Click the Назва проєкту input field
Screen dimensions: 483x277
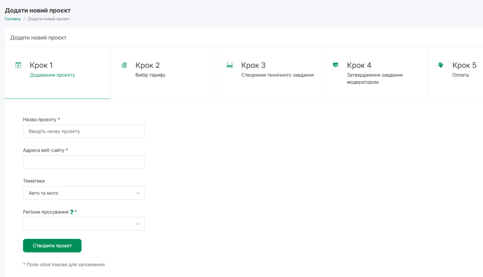point(83,131)
